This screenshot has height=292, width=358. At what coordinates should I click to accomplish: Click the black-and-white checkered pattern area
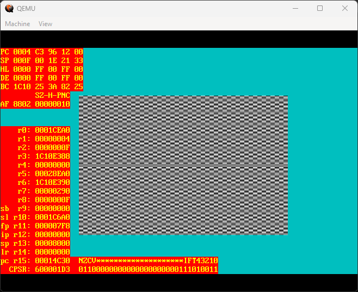183,165
